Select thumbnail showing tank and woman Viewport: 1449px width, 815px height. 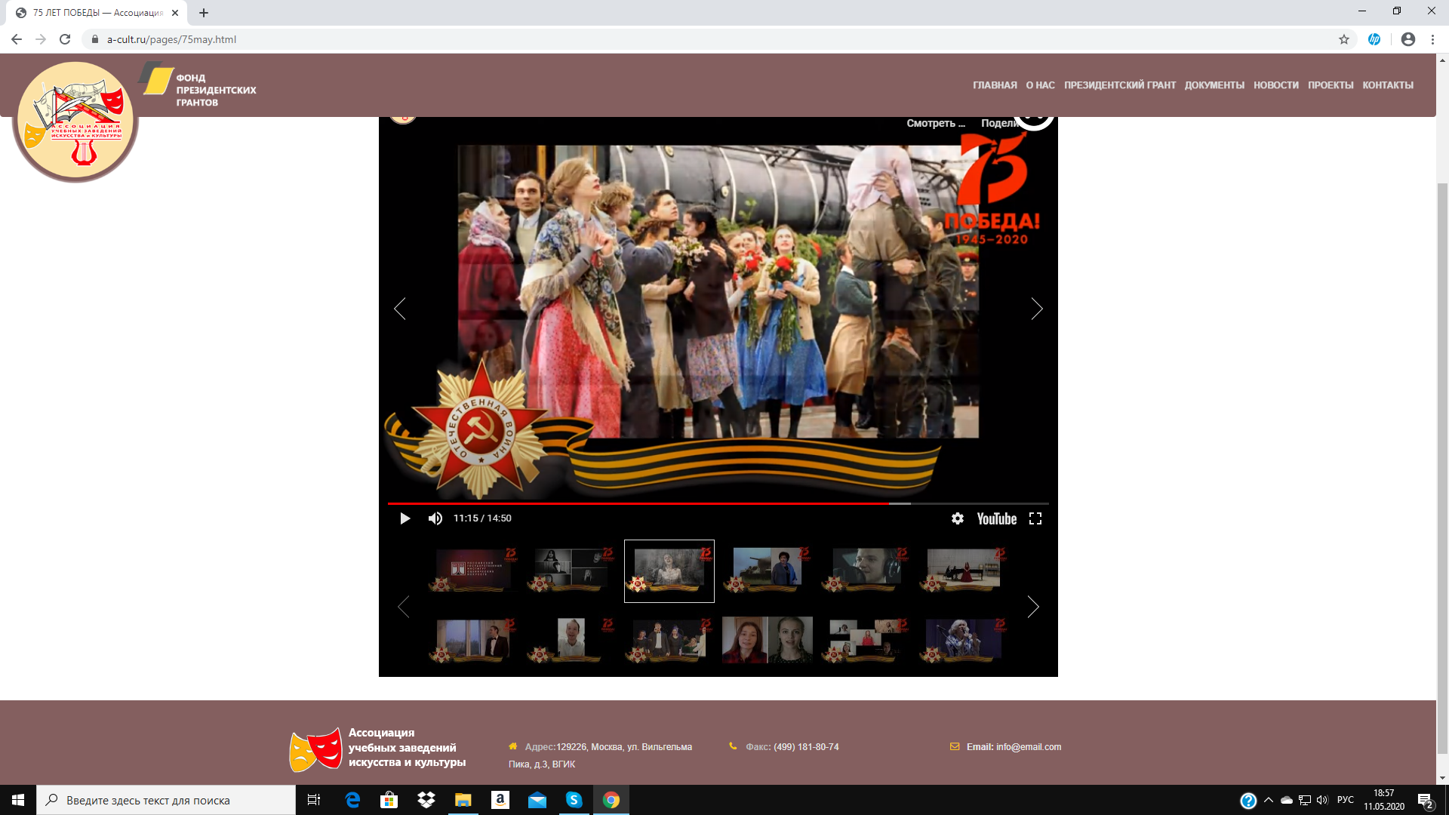(768, 570)
